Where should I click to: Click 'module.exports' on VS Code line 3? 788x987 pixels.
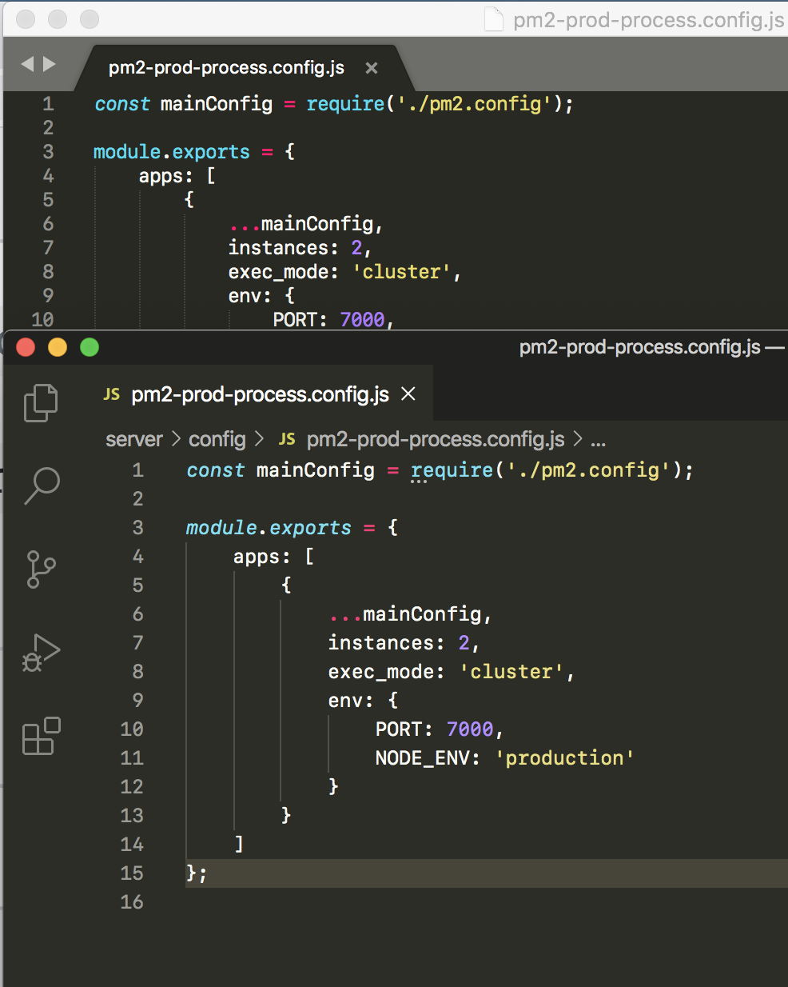pyautogui.click(x=269, y=528)
